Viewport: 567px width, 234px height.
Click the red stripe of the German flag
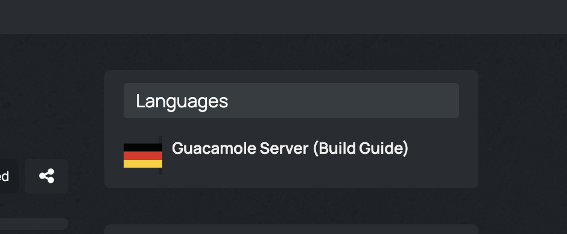tap(143, 156)
